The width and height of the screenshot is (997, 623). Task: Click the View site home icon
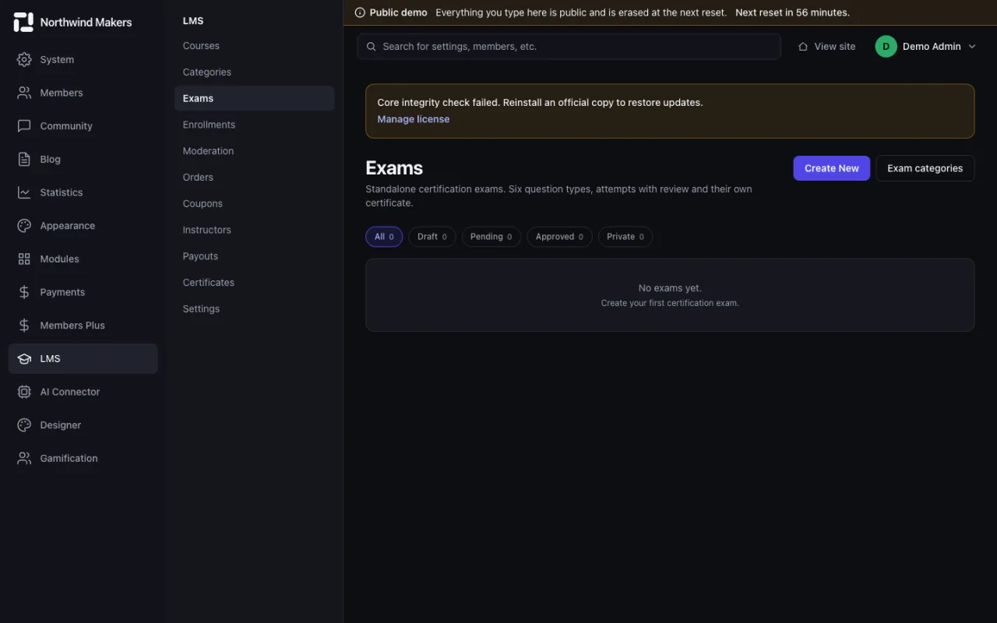click(803, 47)
